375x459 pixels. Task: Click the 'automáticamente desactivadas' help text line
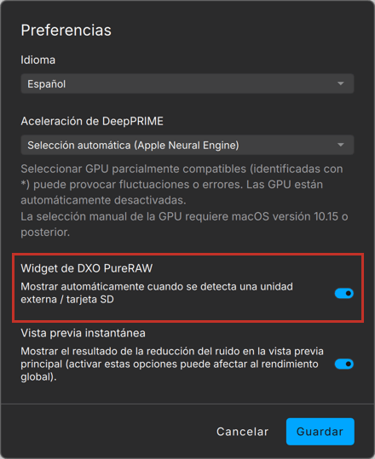coord(103,200)
